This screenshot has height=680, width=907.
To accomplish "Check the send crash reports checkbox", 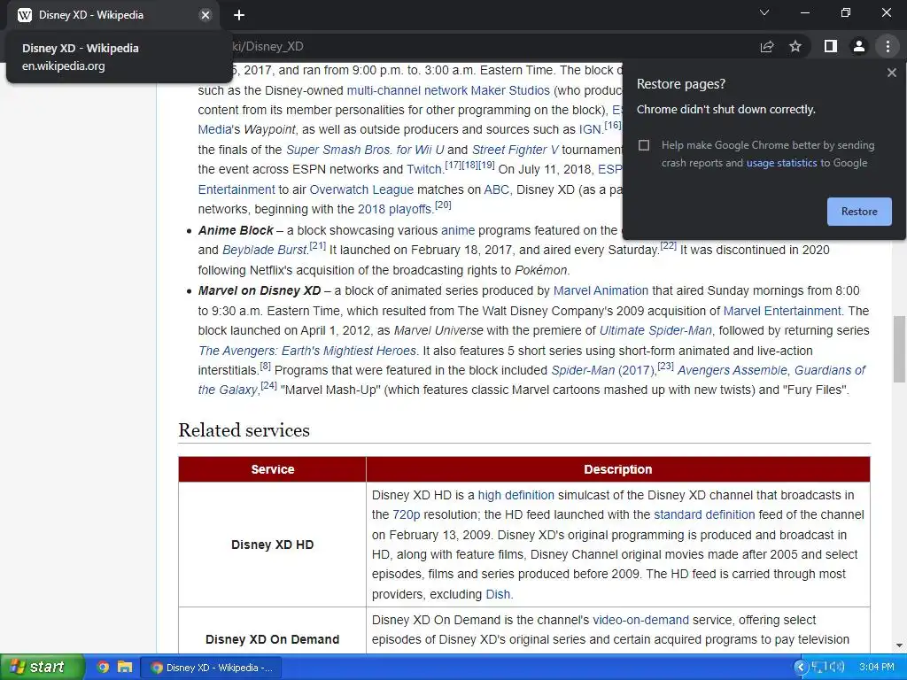I will [644, 145].
